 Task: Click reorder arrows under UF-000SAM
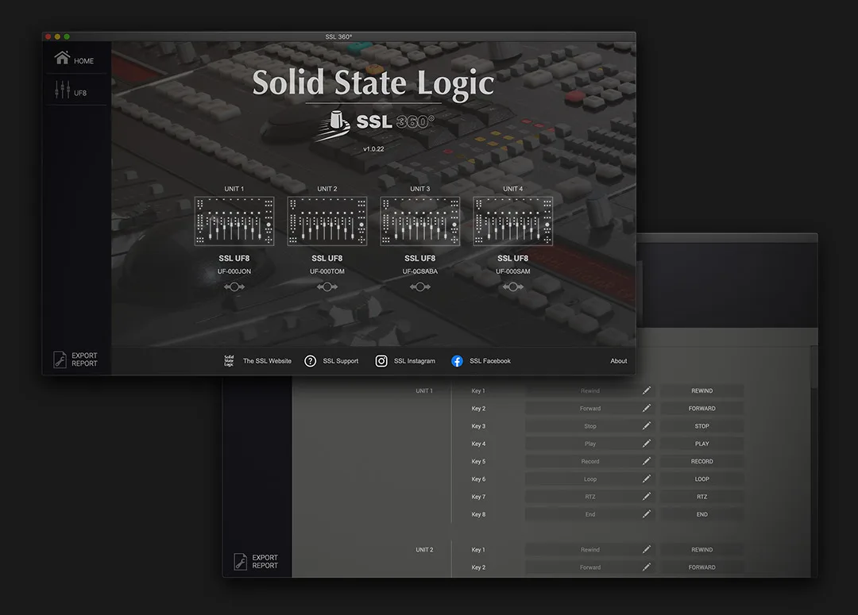tap(512, 286)
